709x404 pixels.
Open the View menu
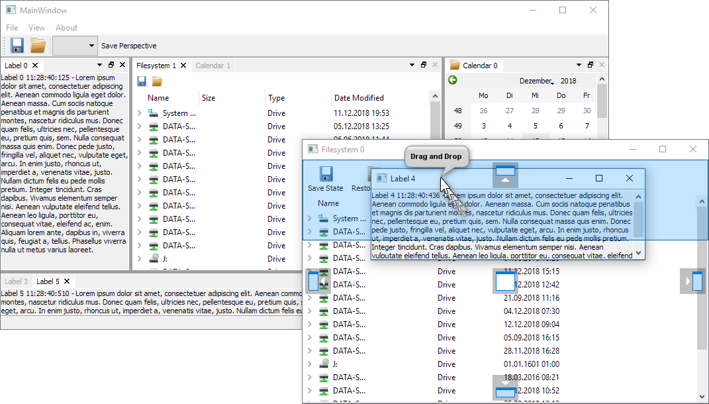point(36,28)
